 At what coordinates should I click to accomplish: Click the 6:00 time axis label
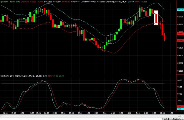coord(130,113)
